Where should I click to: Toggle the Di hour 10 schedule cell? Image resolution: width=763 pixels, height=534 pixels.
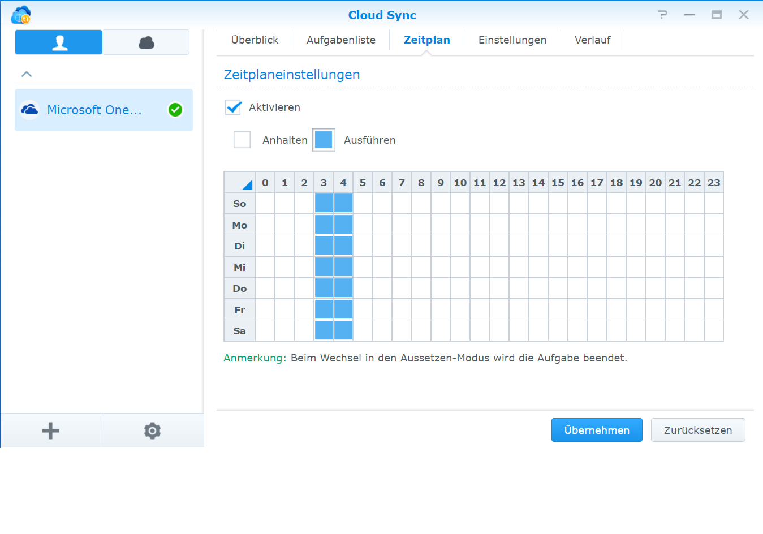coord(460,246)
